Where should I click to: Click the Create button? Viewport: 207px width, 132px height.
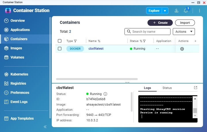click(x=160, y=23)
